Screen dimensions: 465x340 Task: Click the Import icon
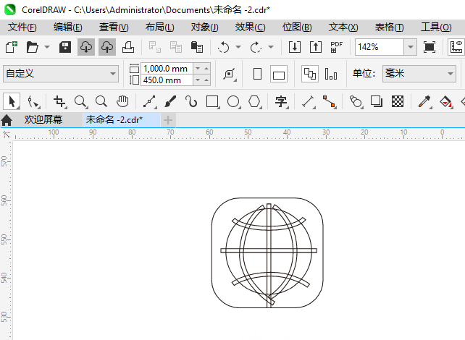[x=295, y=47]
